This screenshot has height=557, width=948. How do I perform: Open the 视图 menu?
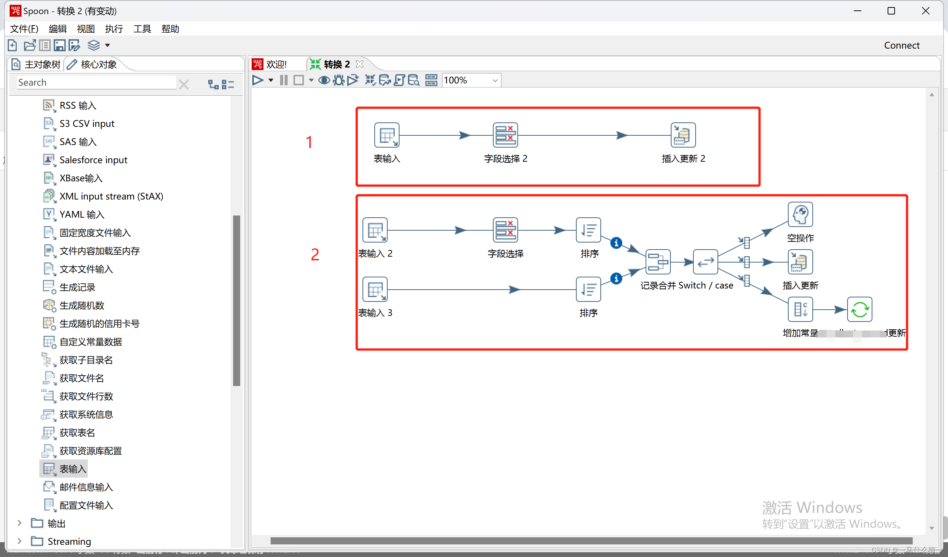tap(86, 29)
